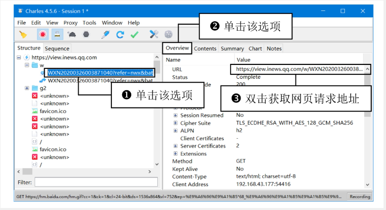Select the Overview tab

[x=177, y=48]
